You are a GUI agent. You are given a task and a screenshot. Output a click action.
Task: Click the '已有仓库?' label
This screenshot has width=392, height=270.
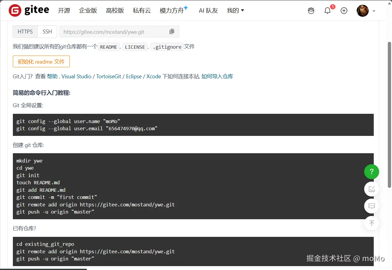[x=25, y=228]
